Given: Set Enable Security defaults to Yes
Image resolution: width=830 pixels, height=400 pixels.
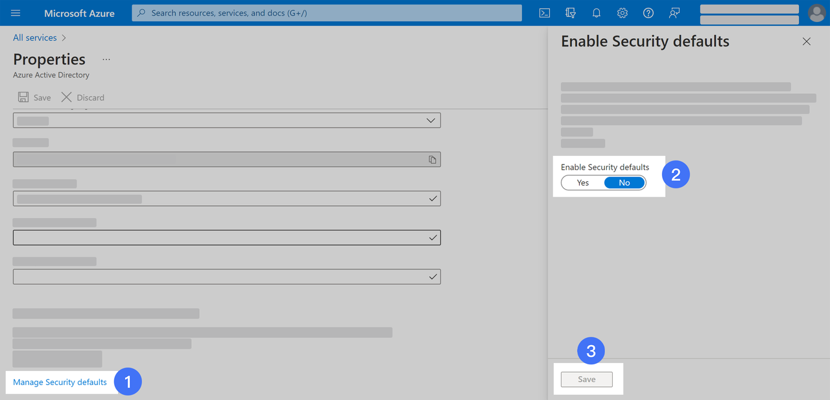Looking at the screenshot, I should tap(583, 183).
